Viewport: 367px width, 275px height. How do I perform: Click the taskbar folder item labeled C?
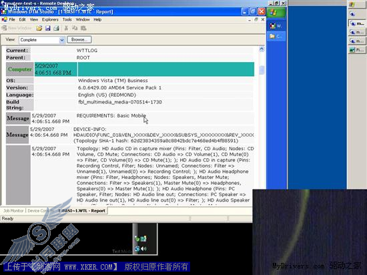pos(276,37)
